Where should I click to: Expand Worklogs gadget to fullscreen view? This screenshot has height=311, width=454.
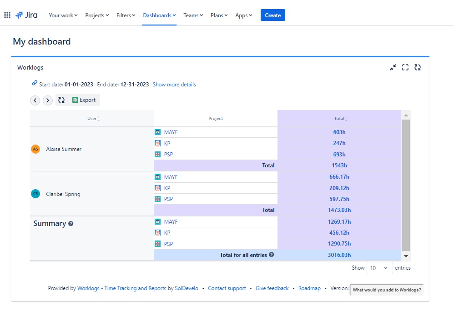click(405, 67)
